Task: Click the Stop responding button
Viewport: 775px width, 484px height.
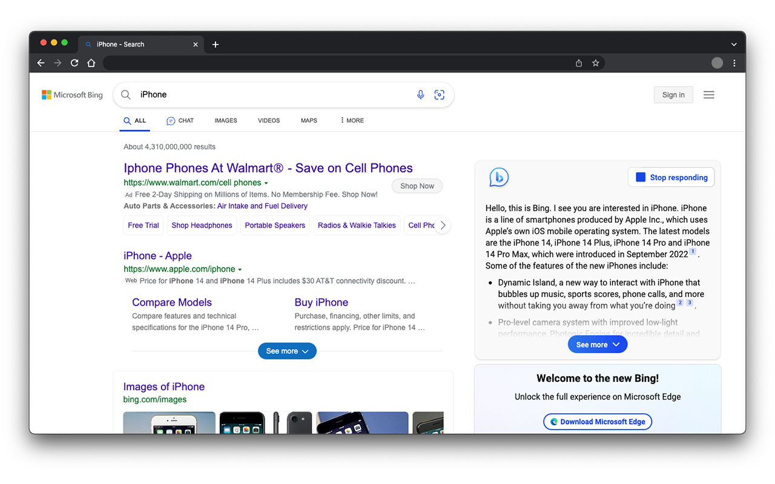Action: click(671, 177)
